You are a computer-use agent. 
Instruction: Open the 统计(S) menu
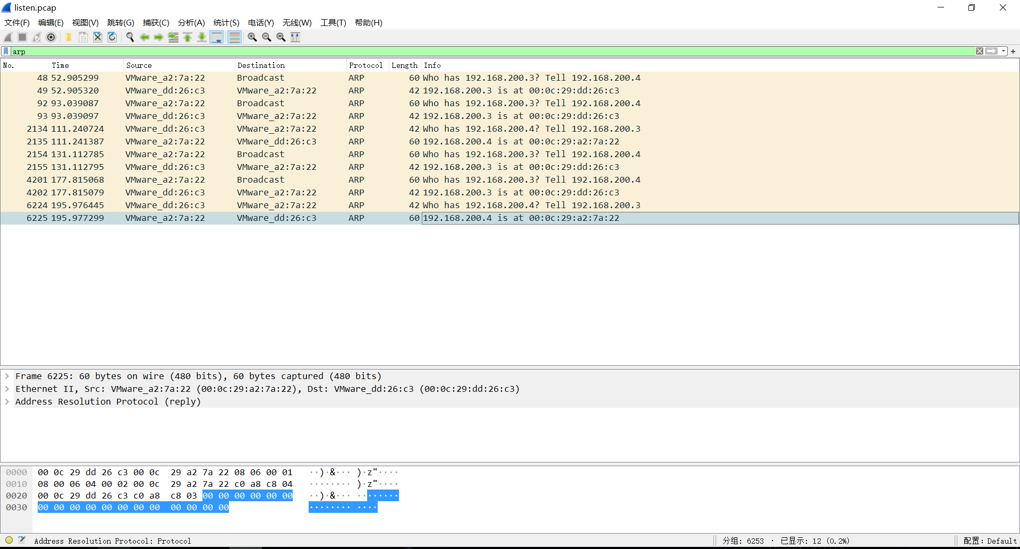[226, 23]
